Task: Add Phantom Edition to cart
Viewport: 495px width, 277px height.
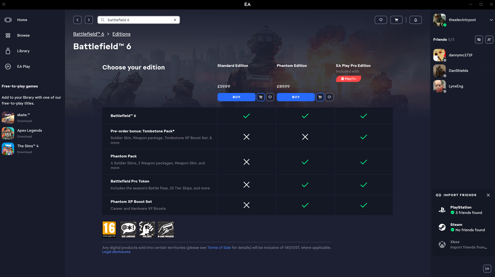Action: pos(320,97)
